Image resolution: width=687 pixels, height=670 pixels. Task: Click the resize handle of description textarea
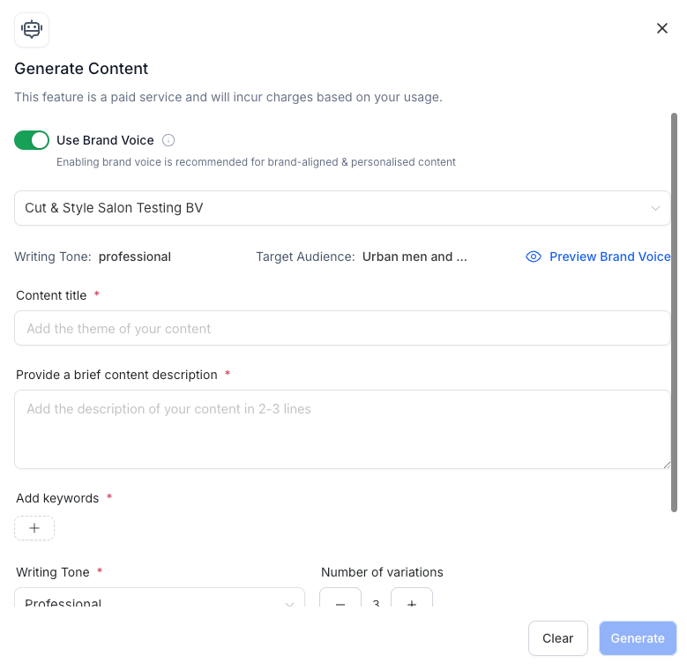[666, 464]
